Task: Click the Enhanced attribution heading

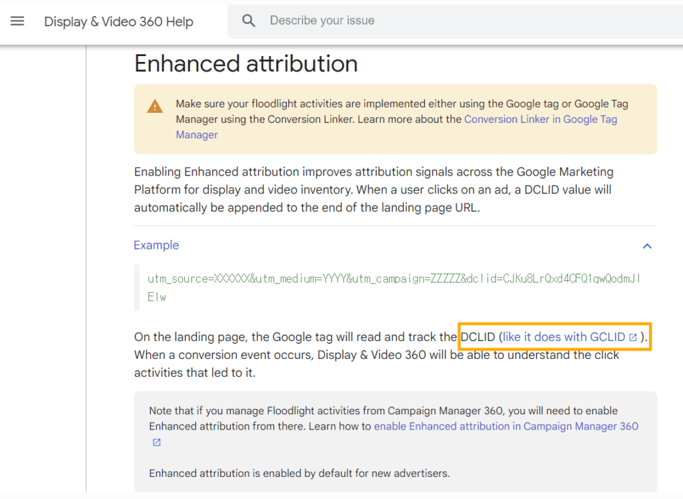Action: pyautogui.click(x=246, y=63)
